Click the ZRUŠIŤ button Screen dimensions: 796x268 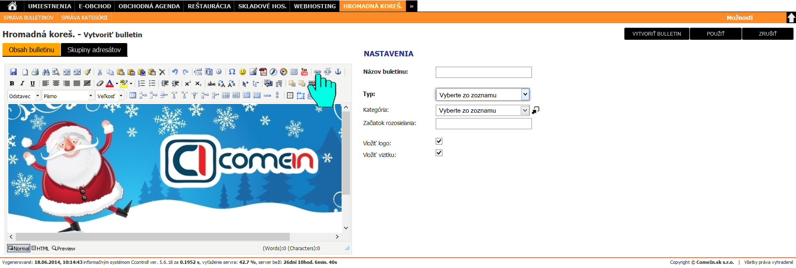click(x=767, y=34)
